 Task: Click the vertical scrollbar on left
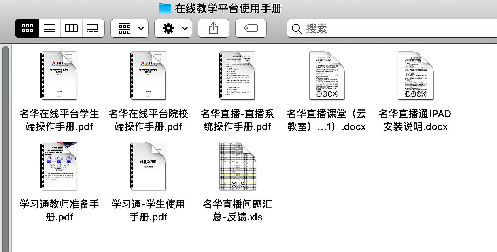click(5, 145)
